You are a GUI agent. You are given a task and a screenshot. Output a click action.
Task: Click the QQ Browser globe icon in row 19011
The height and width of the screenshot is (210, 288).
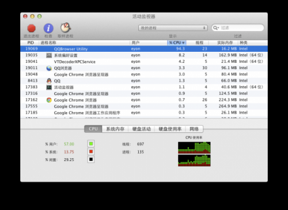(49, 68)
